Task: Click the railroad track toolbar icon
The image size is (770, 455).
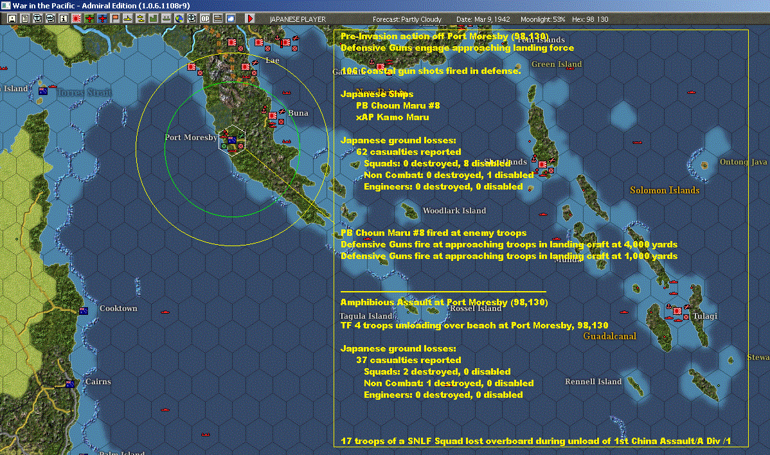Action: pyautogui.click(x=217, y=19)
